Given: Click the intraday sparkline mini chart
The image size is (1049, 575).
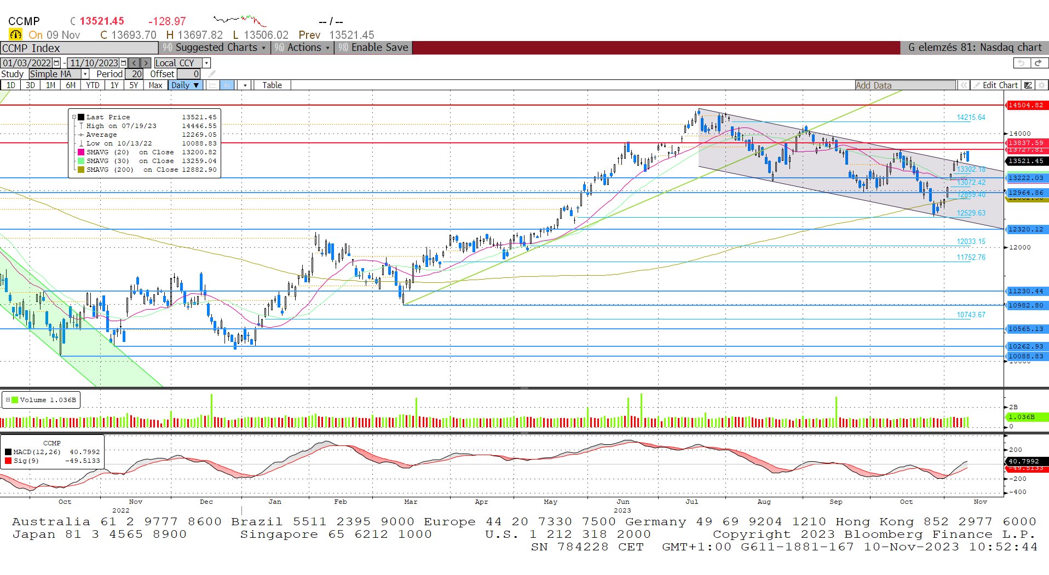Looking at the screenshot, I should tap(240, 21).
